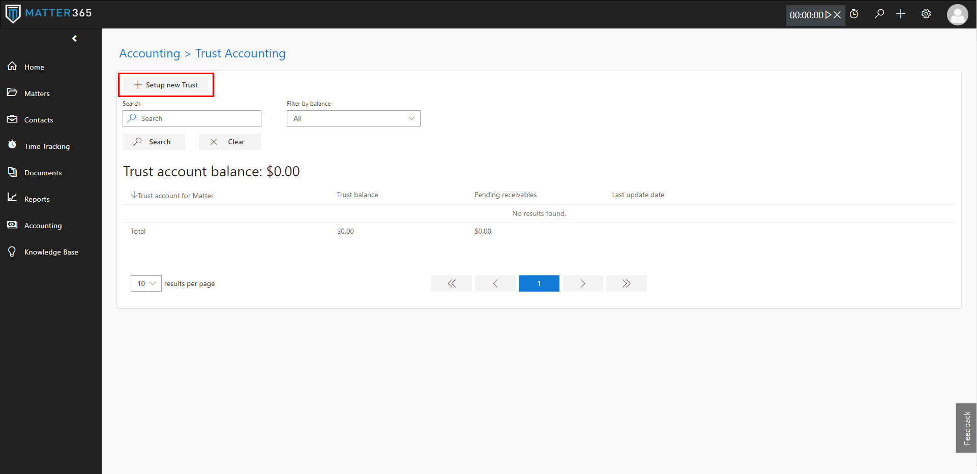Click the Accounting breadcrumb link
977x474 pixels.
tap(150, 53)
